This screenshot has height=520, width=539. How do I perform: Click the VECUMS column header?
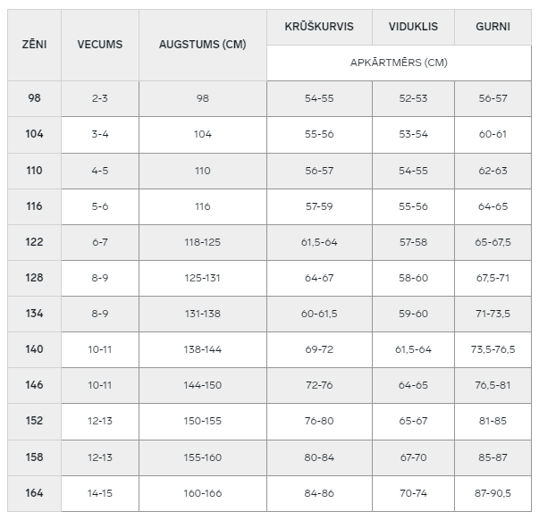100,45
